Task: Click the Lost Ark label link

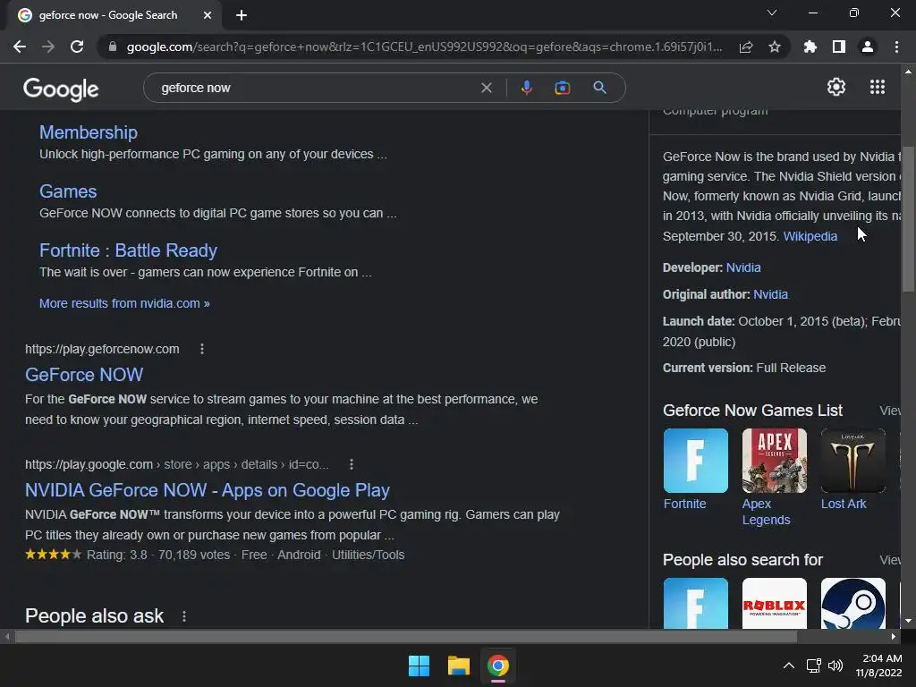Action: click(x=844, y=504)
